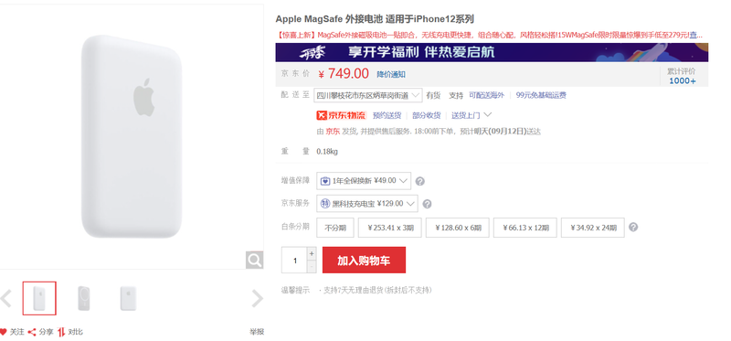Click the 有货 in-stock status text

pos(433,95)
